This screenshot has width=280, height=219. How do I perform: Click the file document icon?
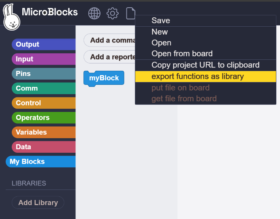click(x=130, y=13)
